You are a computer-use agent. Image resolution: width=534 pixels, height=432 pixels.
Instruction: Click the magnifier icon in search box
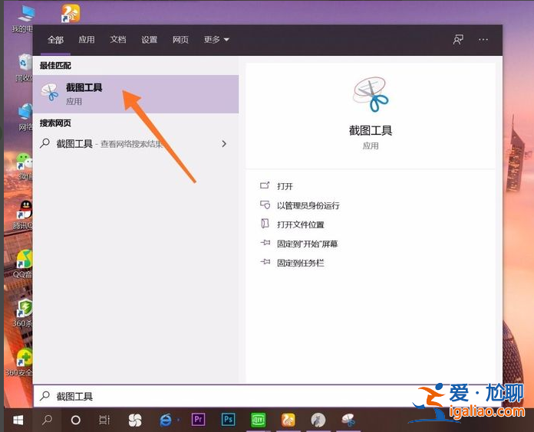point(45,396)
